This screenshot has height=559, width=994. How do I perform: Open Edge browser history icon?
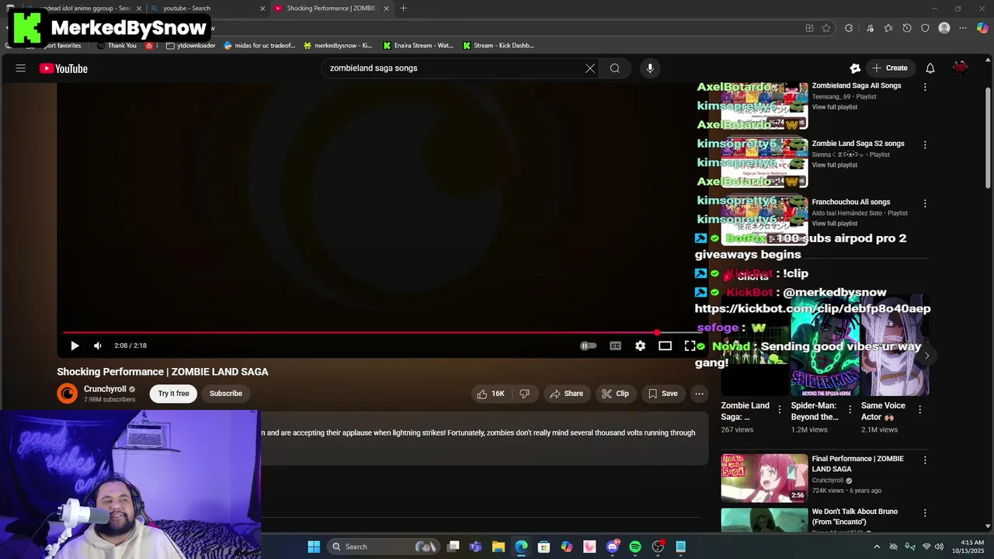pos(907,28)
